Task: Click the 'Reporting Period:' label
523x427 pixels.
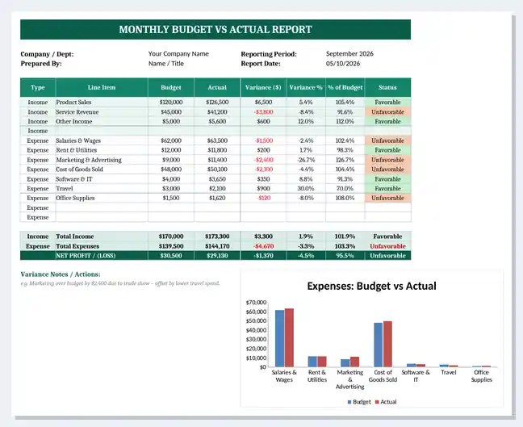Action: click(269, 54)
